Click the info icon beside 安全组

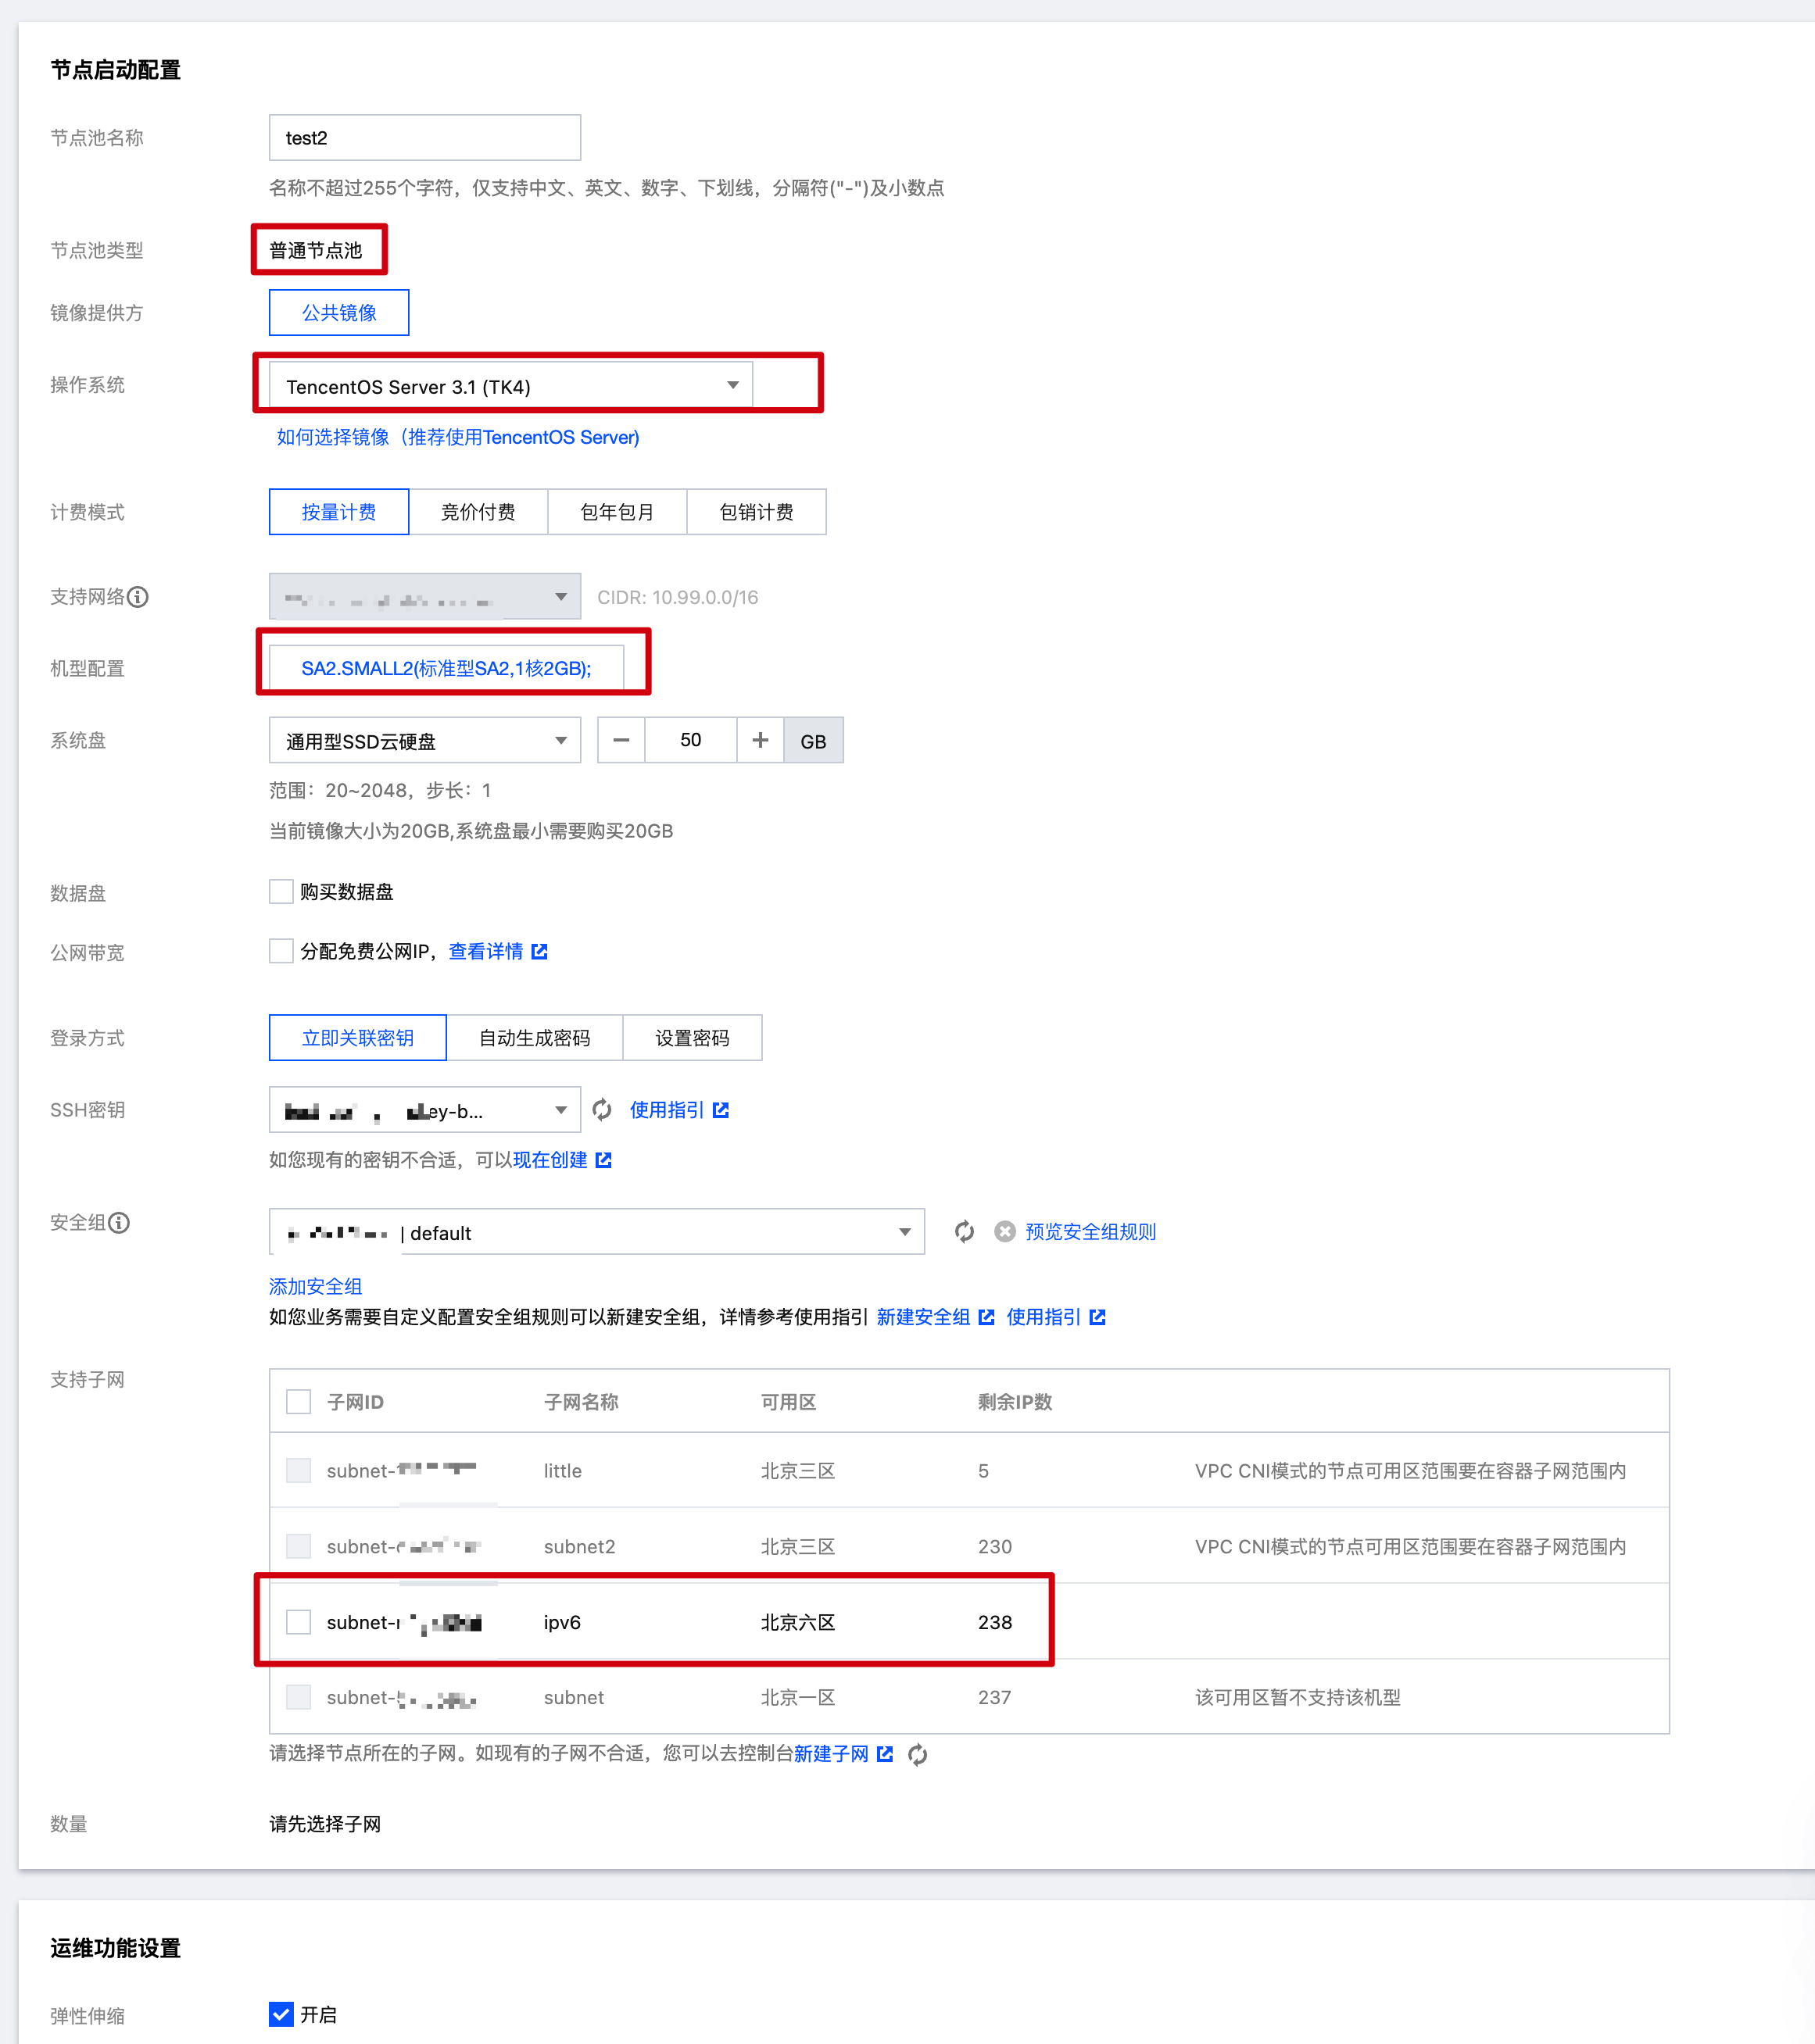119,1222
